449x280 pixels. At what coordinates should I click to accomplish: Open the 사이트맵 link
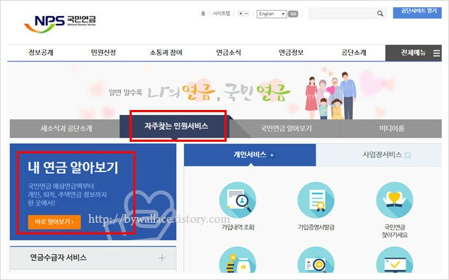(222, 14)
